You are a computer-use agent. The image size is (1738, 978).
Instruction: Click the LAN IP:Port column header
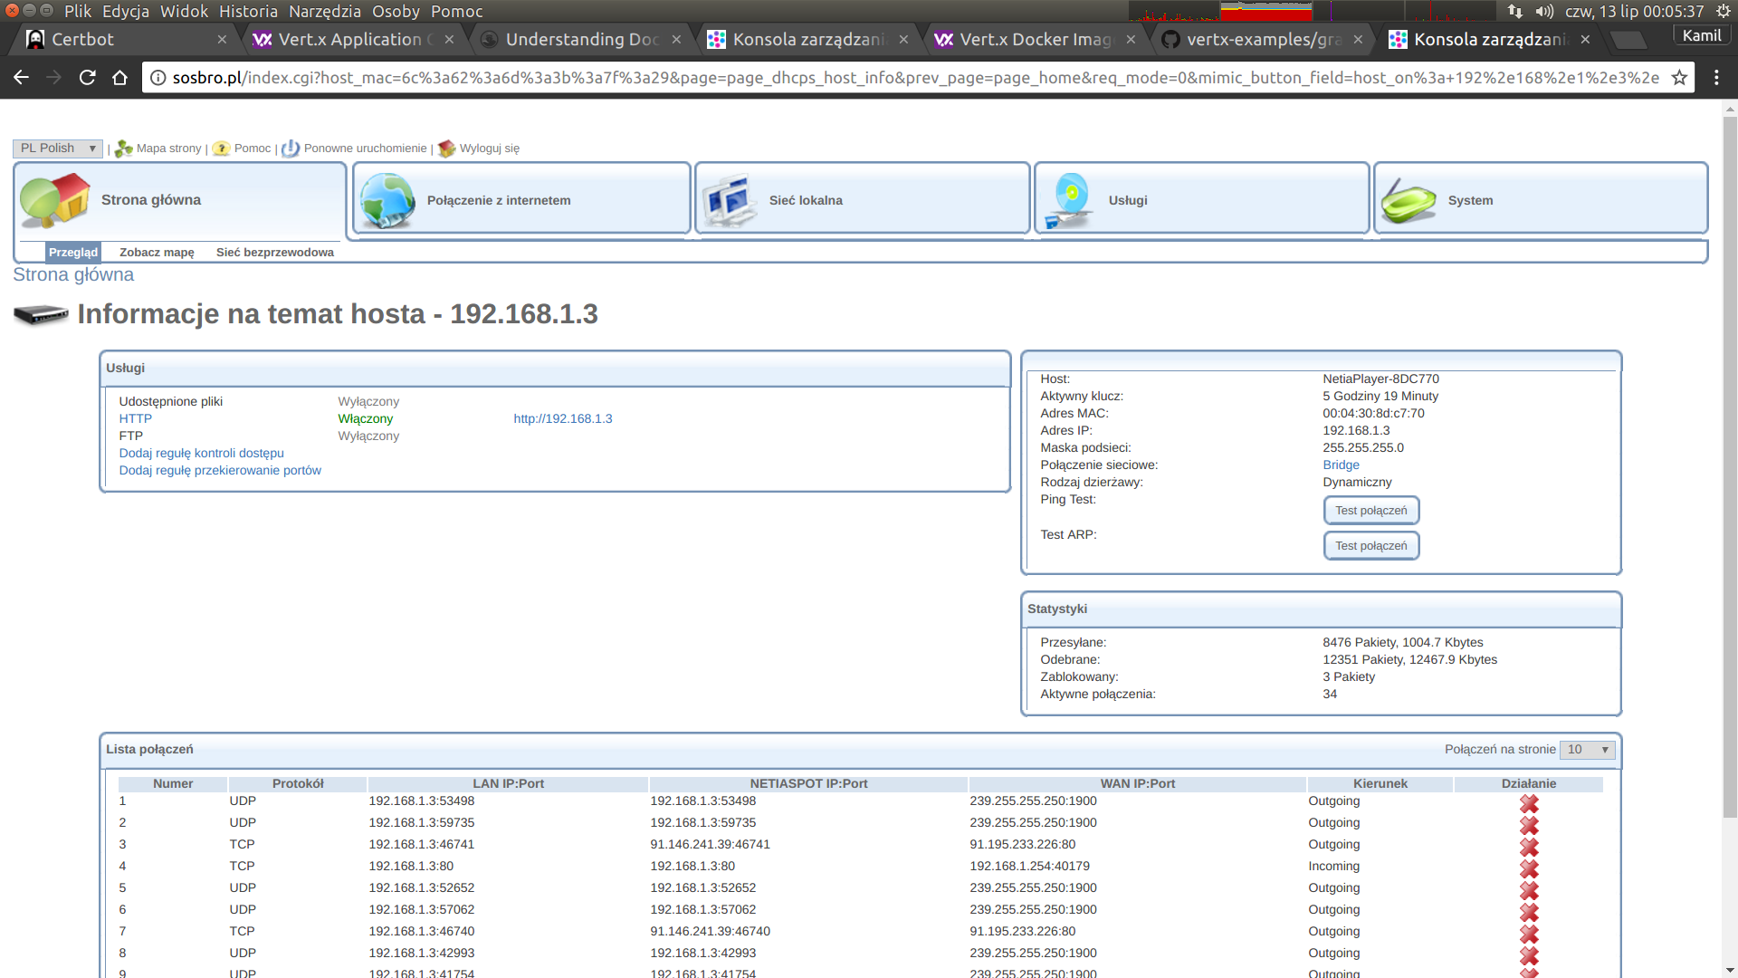point(508,784)
